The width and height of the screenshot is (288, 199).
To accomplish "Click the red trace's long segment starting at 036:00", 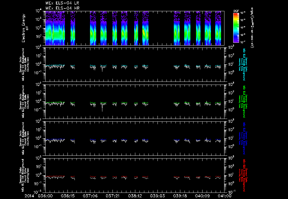I will pos(55,176).
